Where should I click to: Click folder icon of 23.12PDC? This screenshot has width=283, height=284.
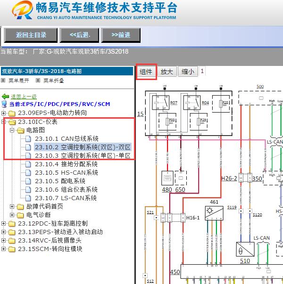click(x=12, y=224)
